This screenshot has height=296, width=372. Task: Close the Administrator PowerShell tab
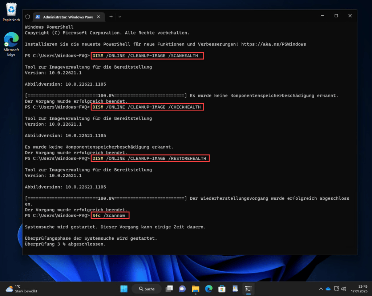click(x=98, y=17)
